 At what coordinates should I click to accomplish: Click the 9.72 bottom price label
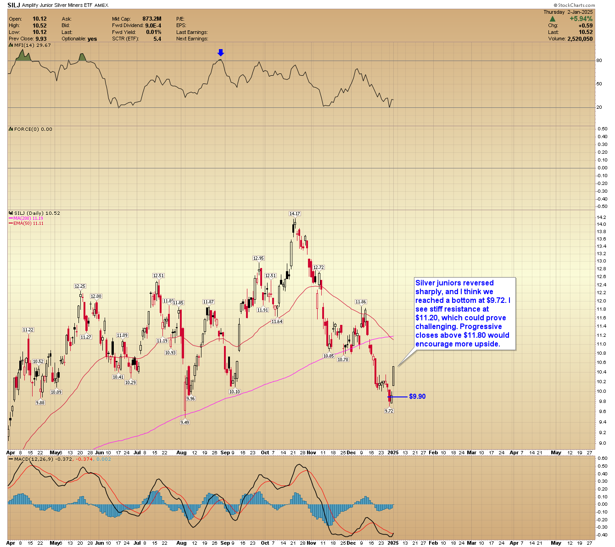pyautogui.click(x=389, y=411)
